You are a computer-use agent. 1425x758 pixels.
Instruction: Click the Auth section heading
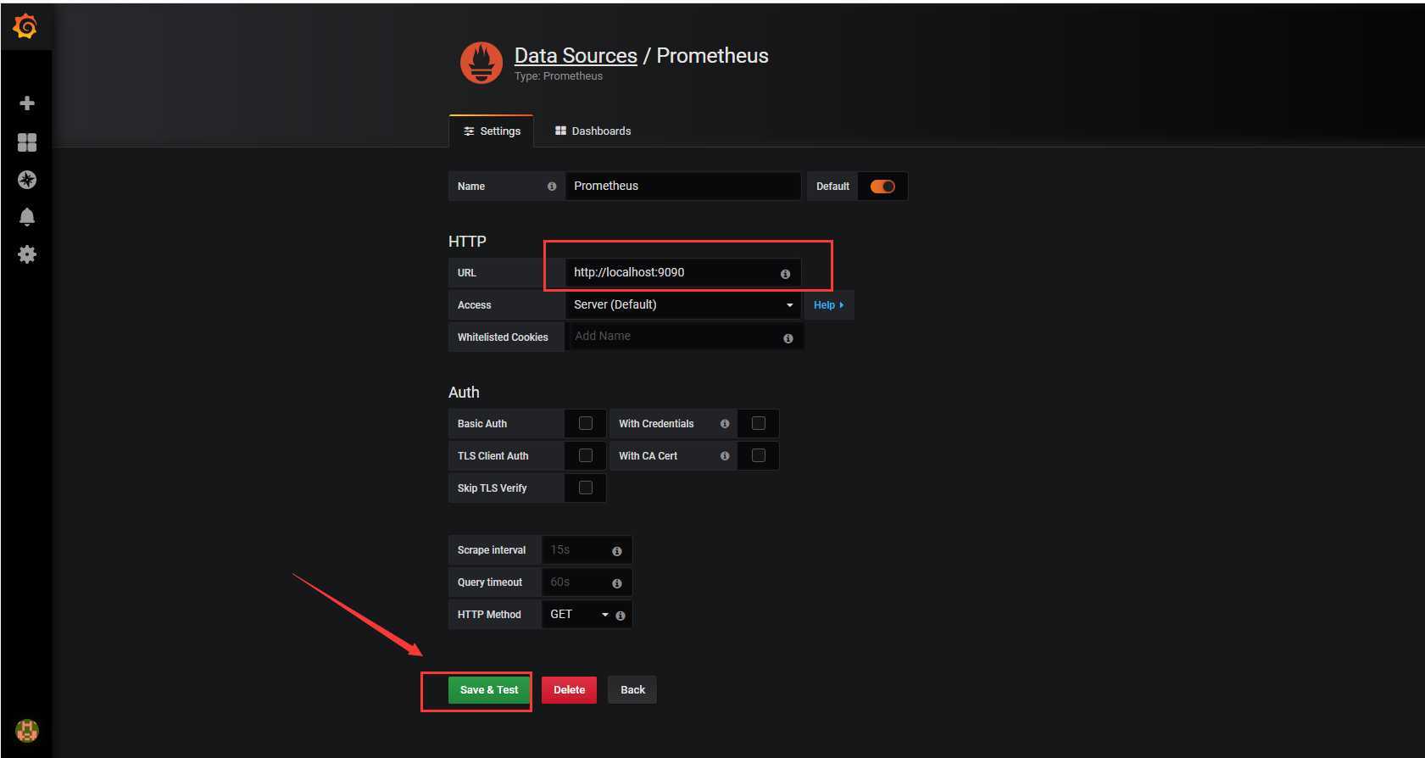464,393
